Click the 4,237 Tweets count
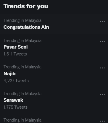This screenshot has height=123, width=108. click(16, 81)
